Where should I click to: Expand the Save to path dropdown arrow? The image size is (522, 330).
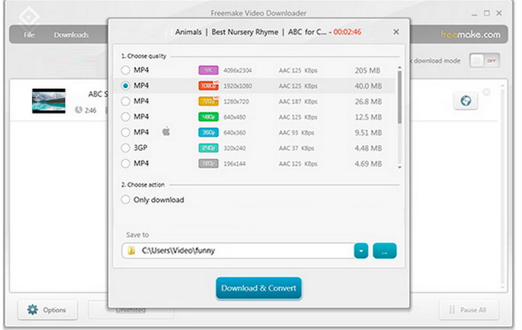coord(361,251)
